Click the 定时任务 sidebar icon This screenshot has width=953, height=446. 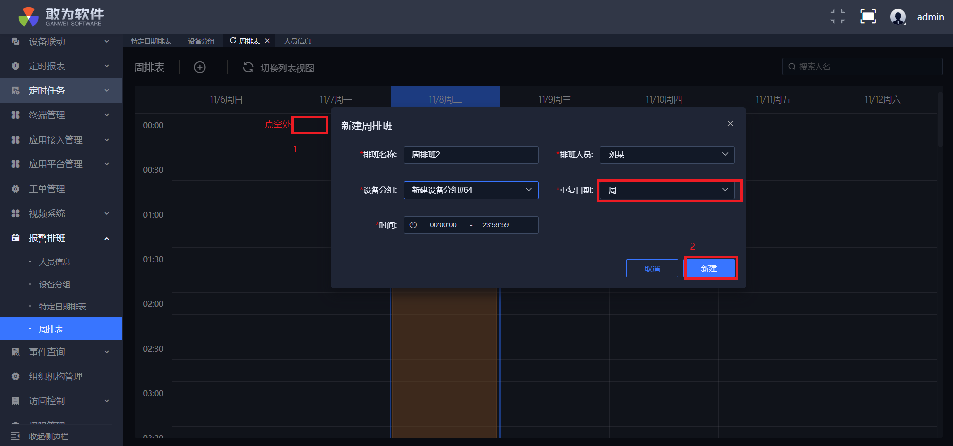click(15, 90)
